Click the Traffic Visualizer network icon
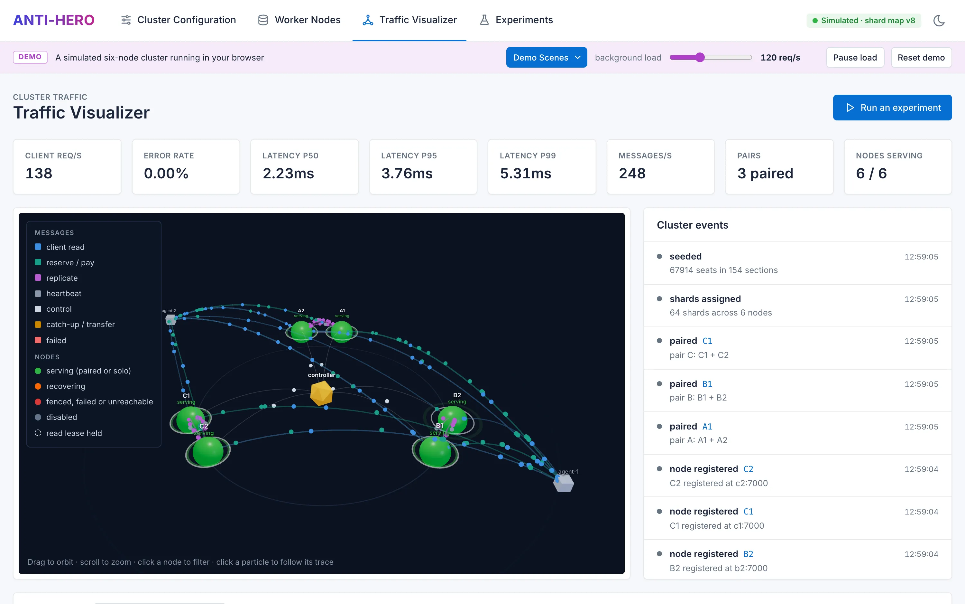This screenshot has width=965, height=604. click(368, 20)
